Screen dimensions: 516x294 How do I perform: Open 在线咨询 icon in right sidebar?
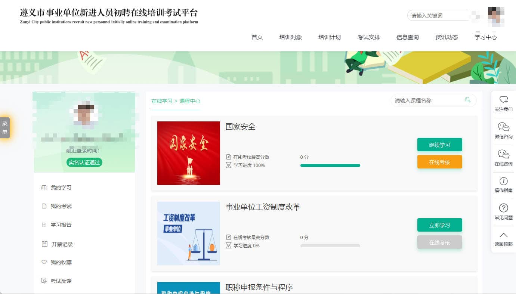pyautogui.click(x=503, y=154)
